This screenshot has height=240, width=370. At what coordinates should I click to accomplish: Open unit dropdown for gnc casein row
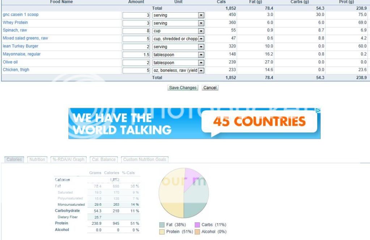[201, 16]
